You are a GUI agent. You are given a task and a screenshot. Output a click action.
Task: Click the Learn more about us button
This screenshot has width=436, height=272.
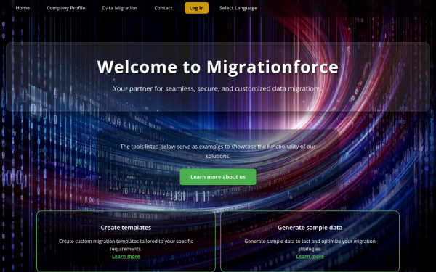(x=218, y=177)
